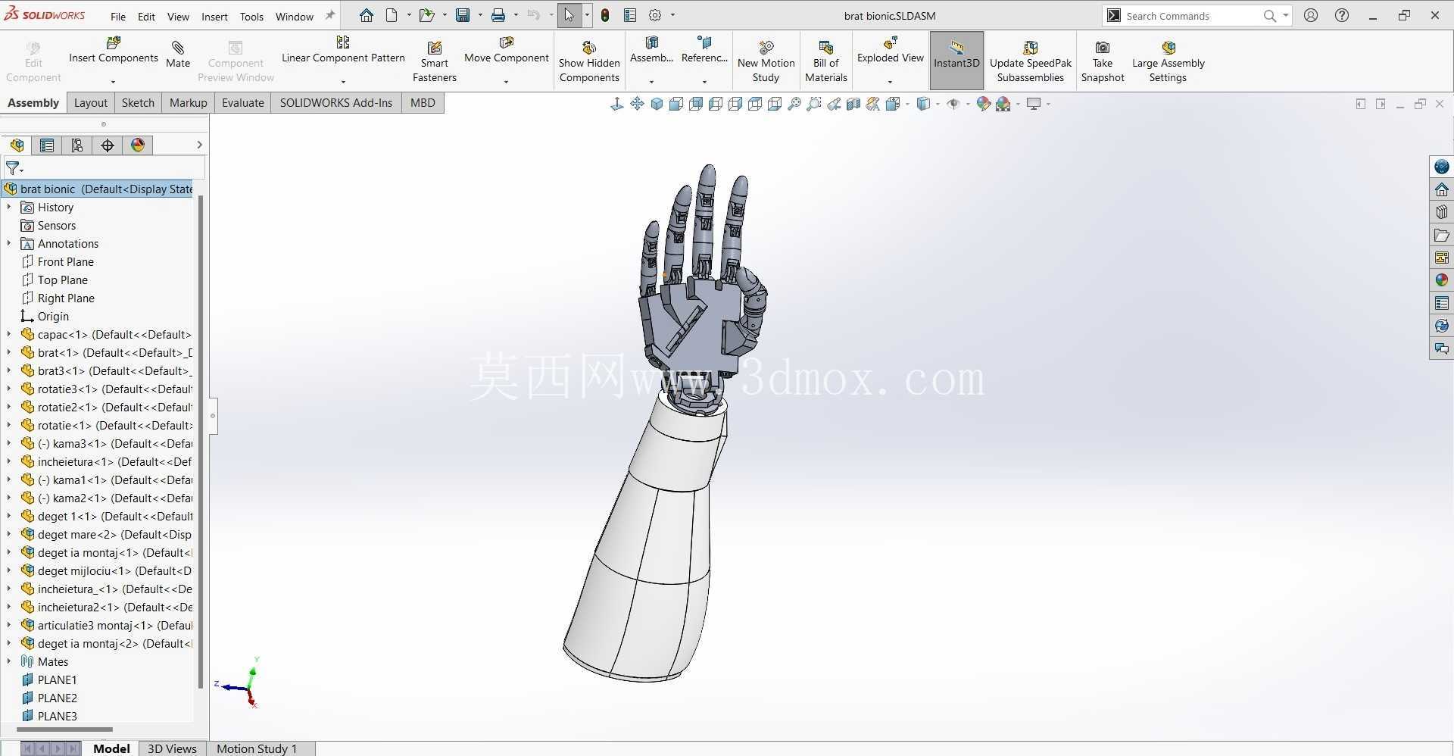Switch to the 3D Views tab
This screenshot has height=756, width=1454.
click(x=172, y=748)
